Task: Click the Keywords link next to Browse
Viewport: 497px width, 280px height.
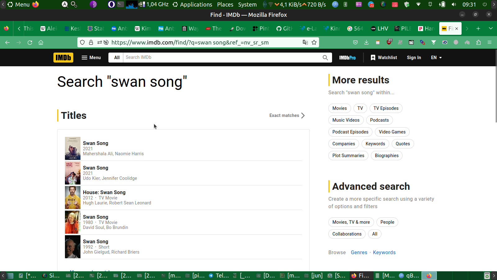Action: pyautogui.click(x=384, y=252)
